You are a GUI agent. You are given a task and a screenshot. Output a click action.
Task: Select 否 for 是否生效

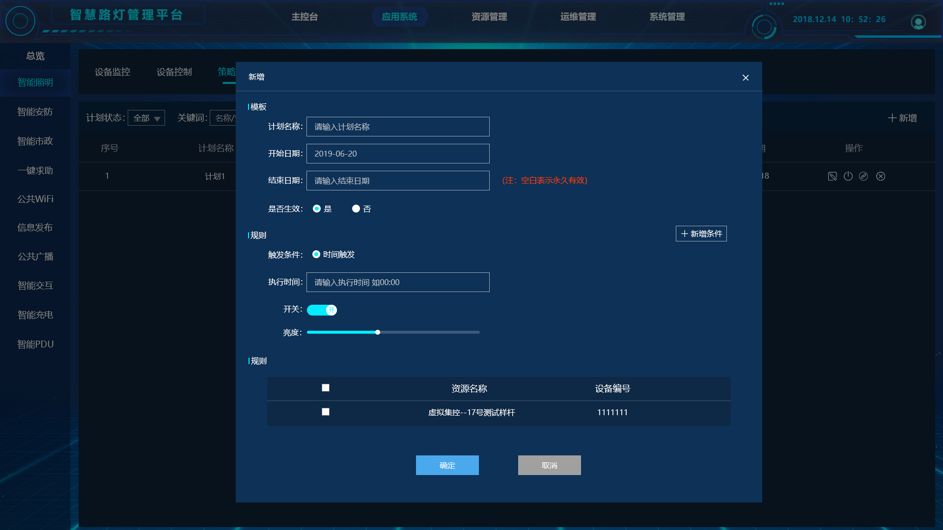(x=356, y=209)
